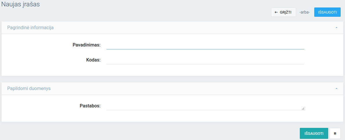Click the Pastabos textarea resize handle

pos(303,109)
